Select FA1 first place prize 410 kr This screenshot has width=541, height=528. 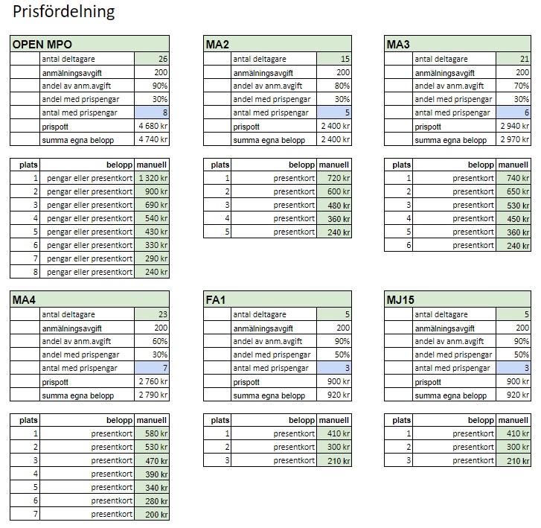pos(333,433)
